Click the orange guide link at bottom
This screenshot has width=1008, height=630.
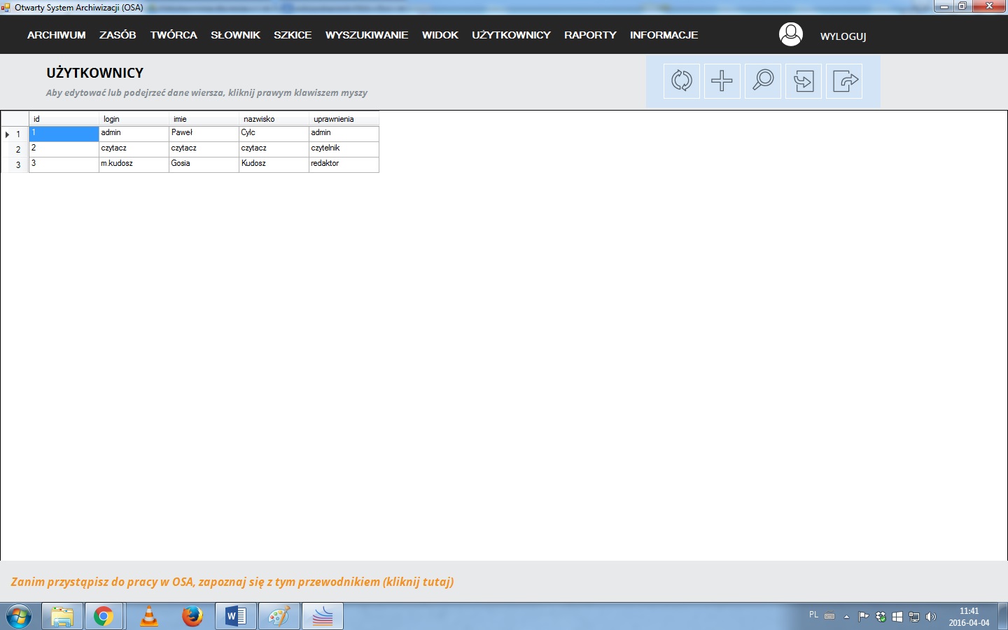pyautogui.click(x=232, y=582)
